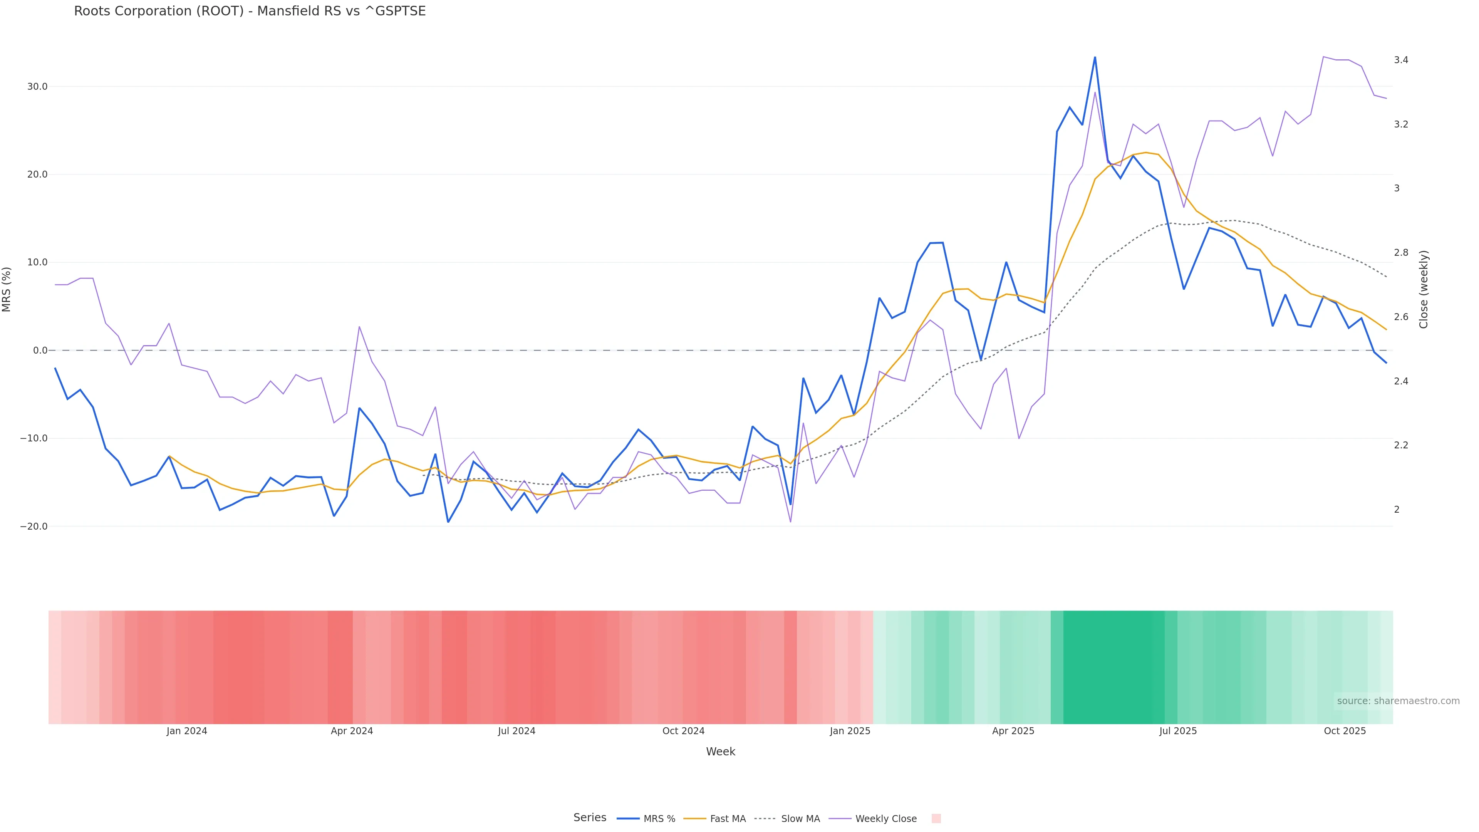1479x832 pixels.
Task: Select the Jan 2025 axis tick label
Action: [850, 731]
